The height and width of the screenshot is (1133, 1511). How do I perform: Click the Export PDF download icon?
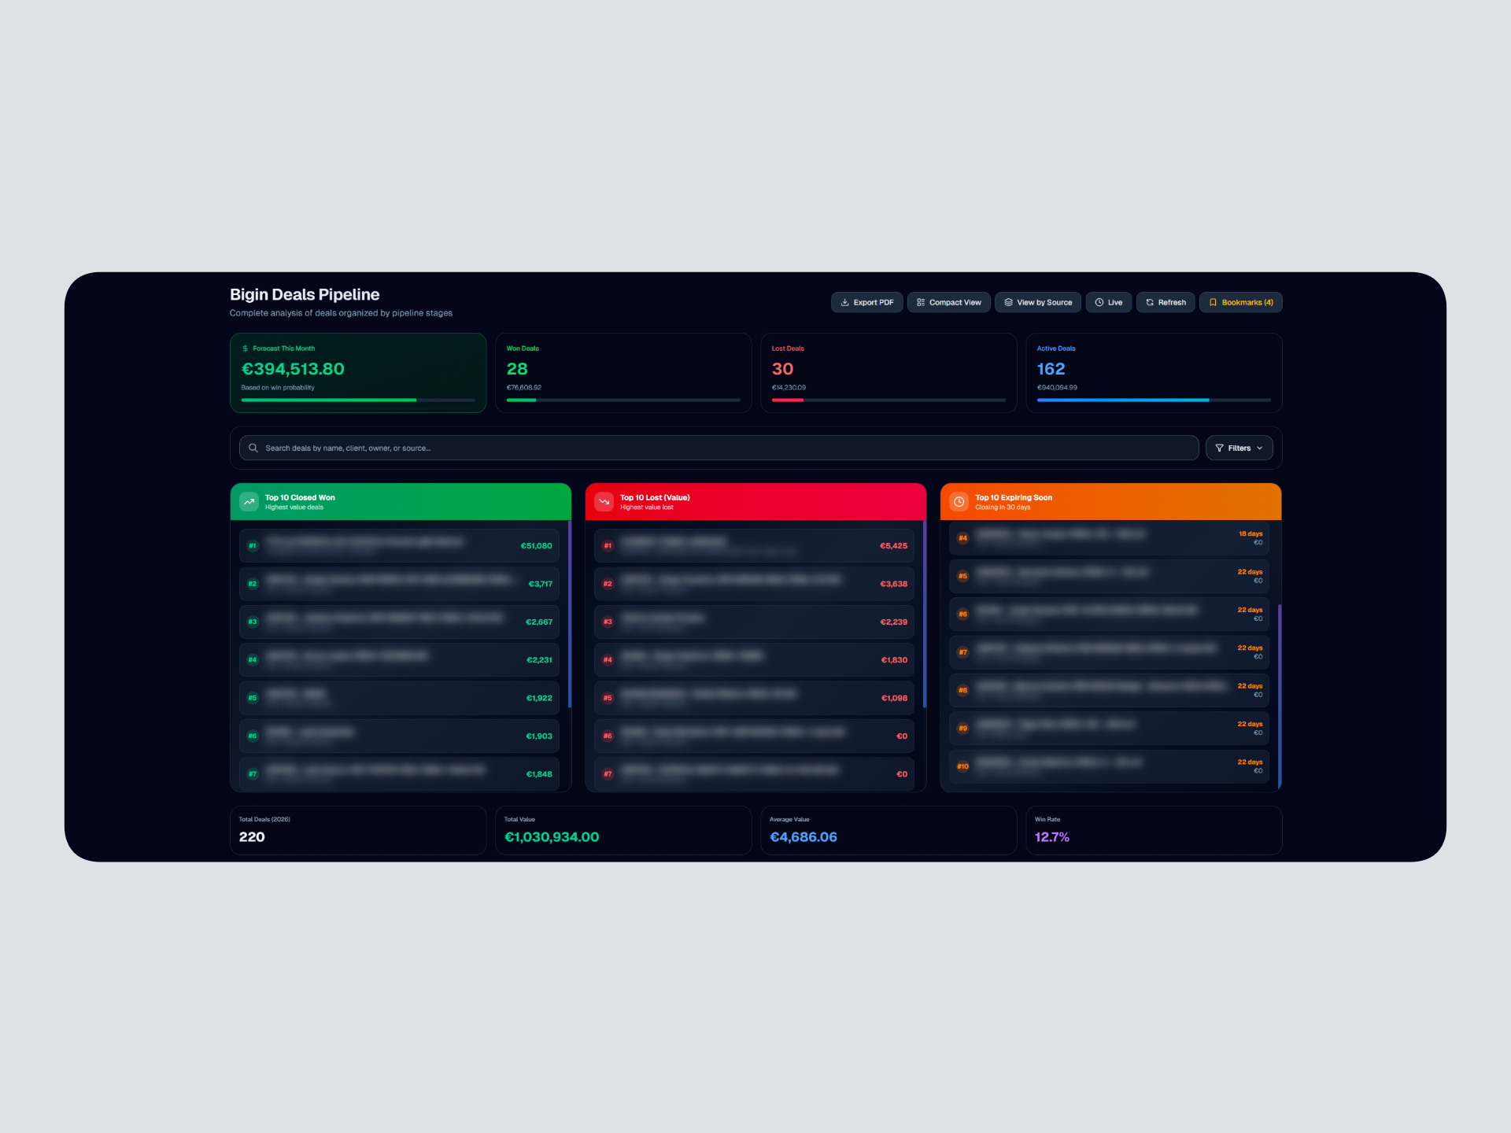[x=844, y=302]
